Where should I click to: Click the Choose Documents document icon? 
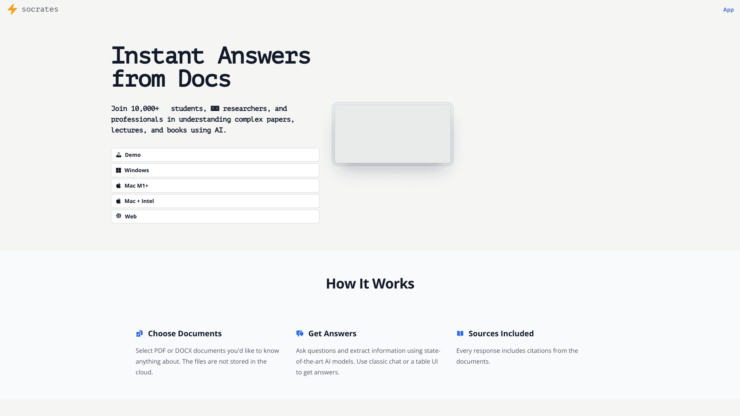click(139, 333)
